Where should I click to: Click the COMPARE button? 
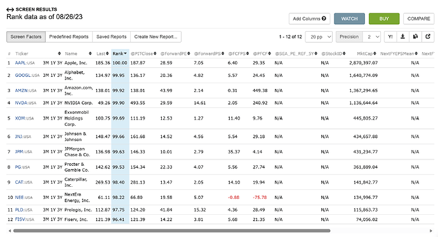418,18
